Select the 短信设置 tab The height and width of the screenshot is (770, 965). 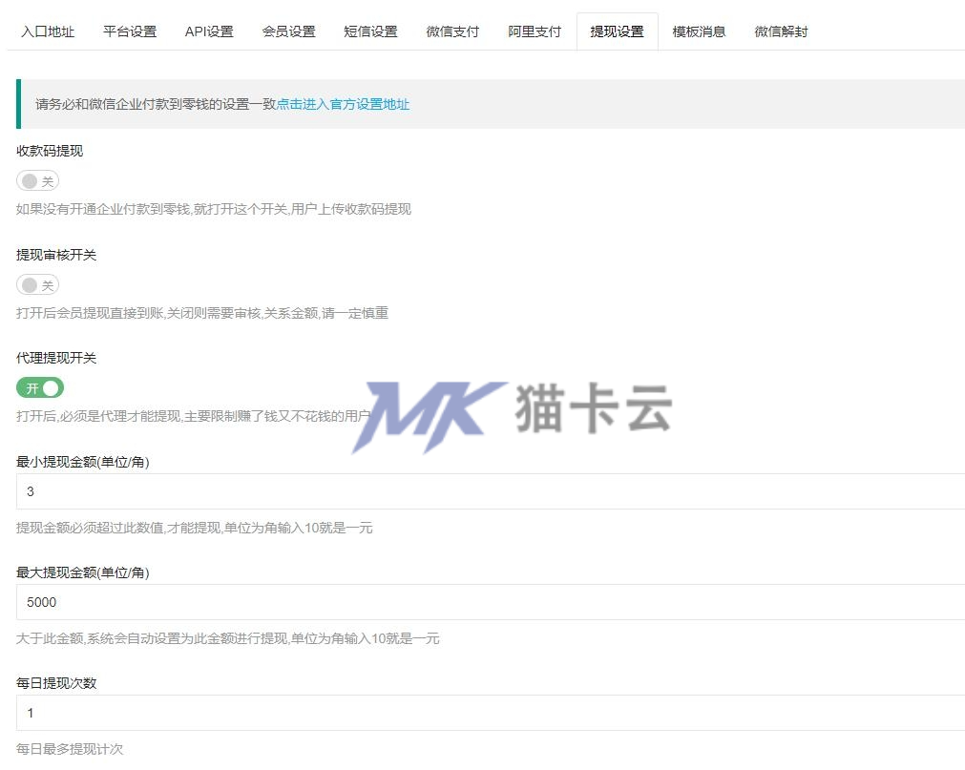370,31
